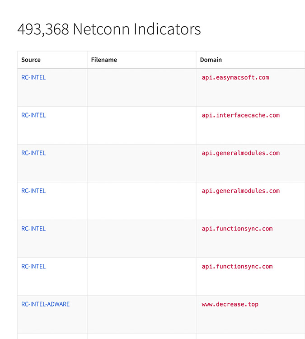Select the first api.functionsync.com domain entry

[x=237, y=229]
